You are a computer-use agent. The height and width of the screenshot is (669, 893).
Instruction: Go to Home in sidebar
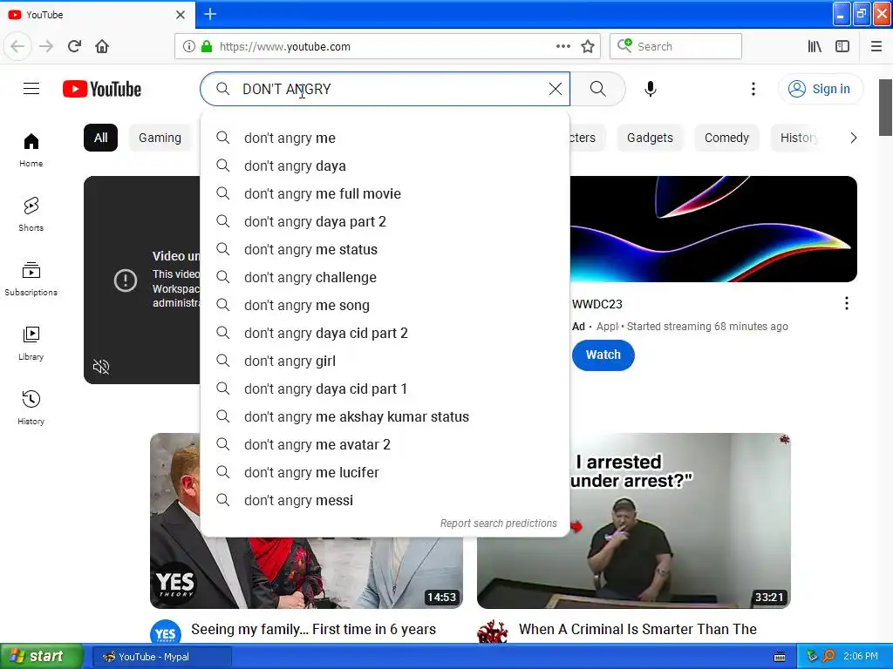31,150
